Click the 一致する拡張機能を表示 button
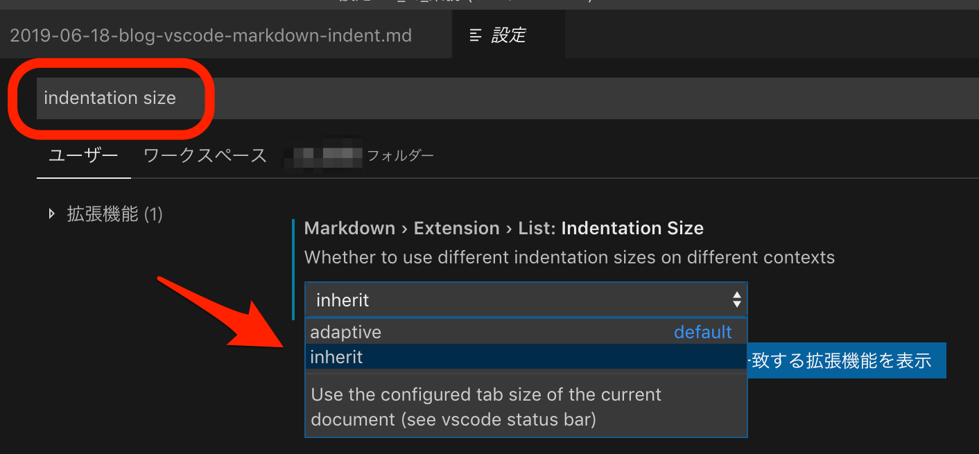The height and width of the screenshot is (454, 979). pyautogui.click(x=847, y=360)
